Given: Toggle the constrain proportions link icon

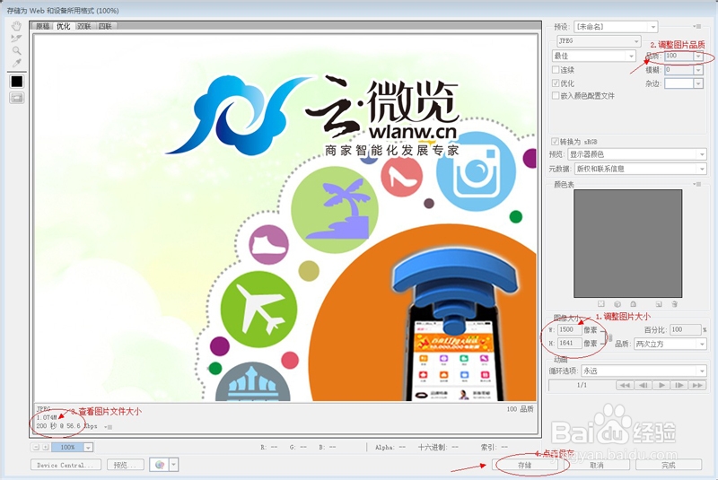Looking at the screenshot, I should point(609,337).
